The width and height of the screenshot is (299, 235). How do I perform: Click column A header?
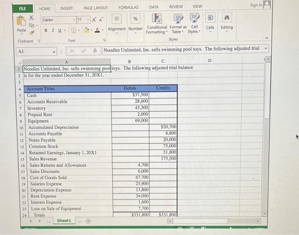pos(66,62)
